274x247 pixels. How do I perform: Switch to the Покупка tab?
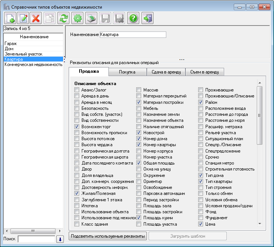pyautogui.click(x=127, y=72)
